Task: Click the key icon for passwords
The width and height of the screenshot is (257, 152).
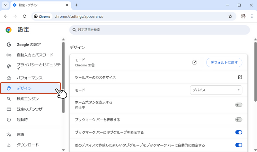Action: 9,55
